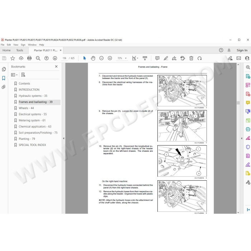This screenshot has height=251, width=251.
Task: Share a link to the file
Action: click(230, 58)
